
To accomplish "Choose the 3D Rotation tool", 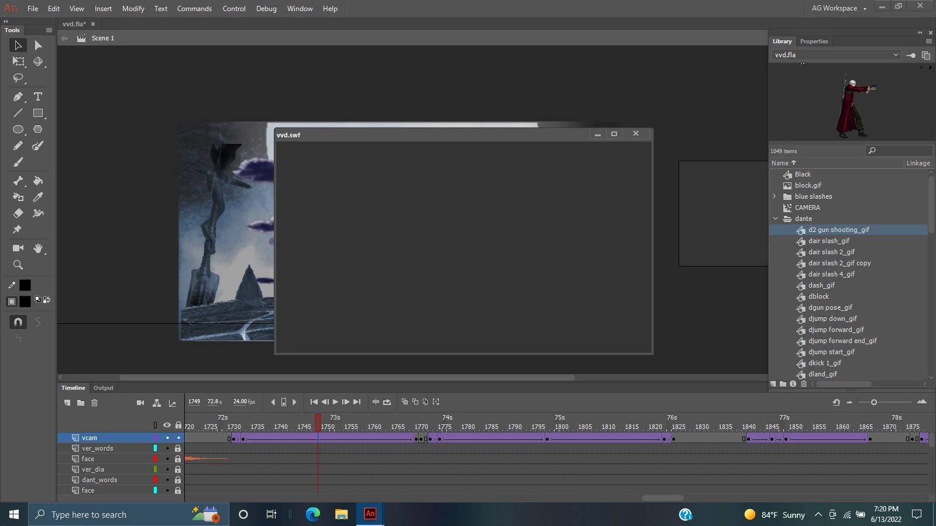I will (38, 61).
